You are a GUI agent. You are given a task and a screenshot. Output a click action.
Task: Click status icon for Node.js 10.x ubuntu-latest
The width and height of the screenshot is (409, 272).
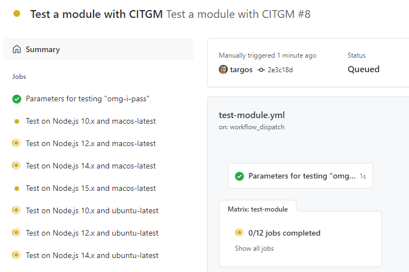click(x=17, y=210)
